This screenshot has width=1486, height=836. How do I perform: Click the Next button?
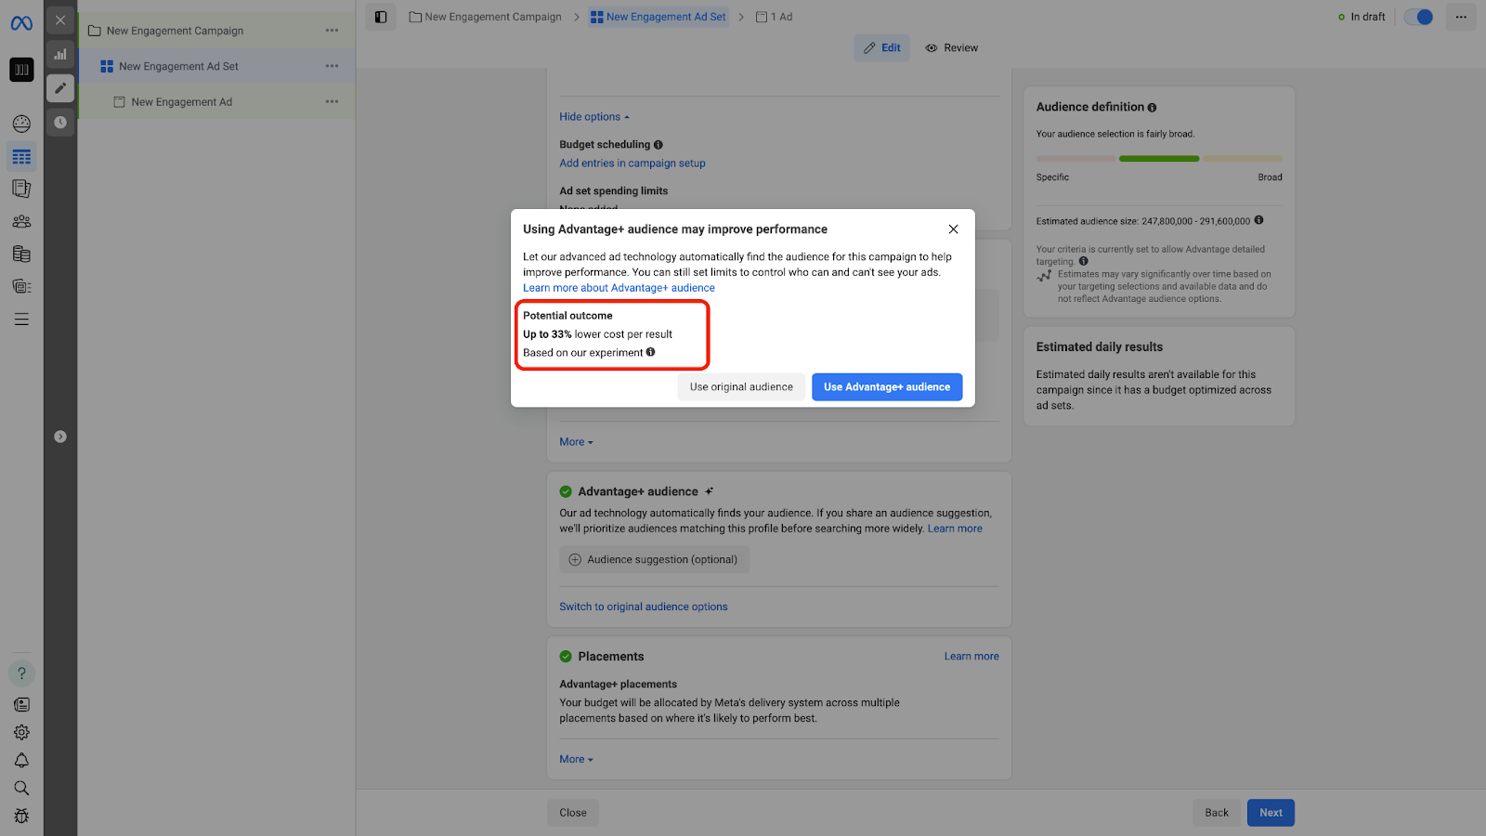(x=1271, y=813)
